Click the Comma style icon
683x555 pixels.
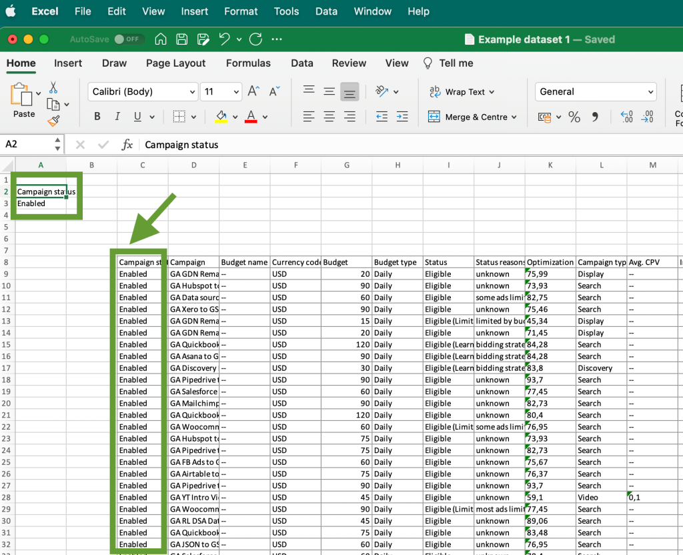[595, 116]
